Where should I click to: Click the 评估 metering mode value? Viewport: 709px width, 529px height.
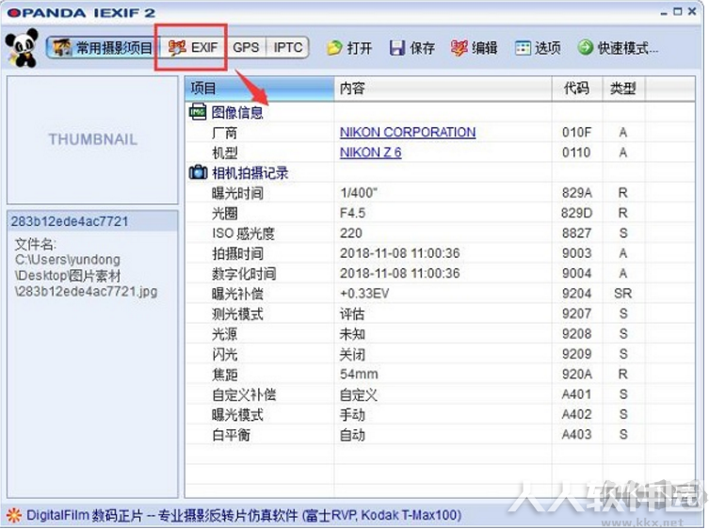[352, 313]
